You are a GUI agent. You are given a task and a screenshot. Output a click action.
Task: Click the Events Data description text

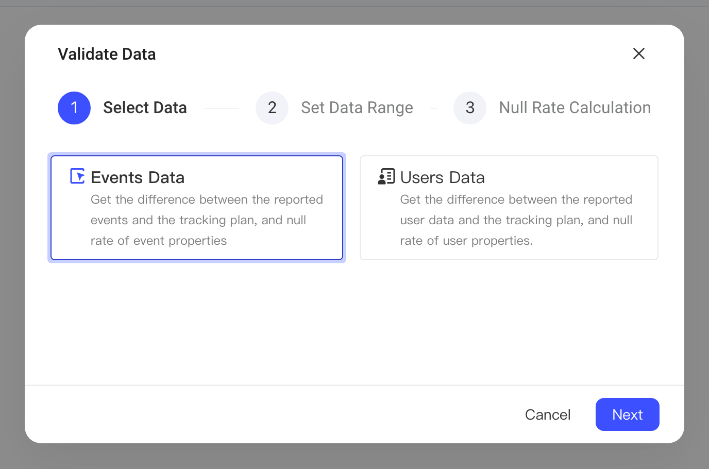(x=207, y=220)
